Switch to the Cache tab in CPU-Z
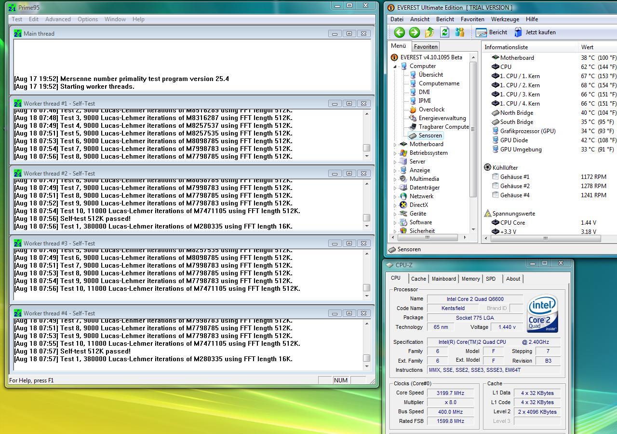The image size is (617, 434). [x=418, y=279]
